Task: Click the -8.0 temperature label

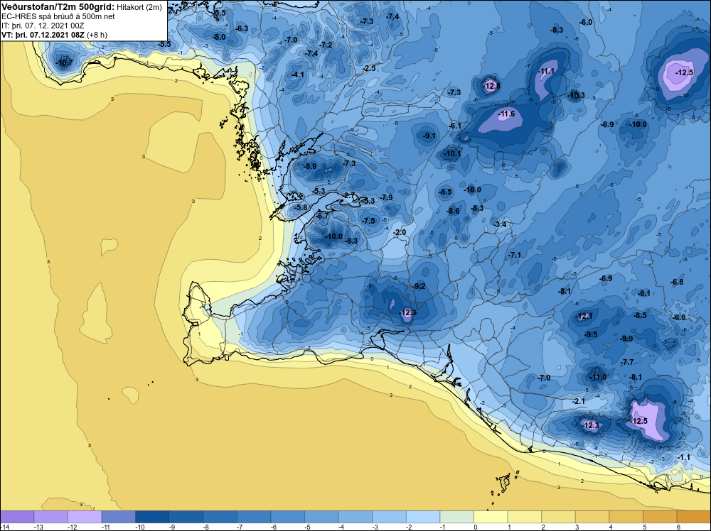Action: point(219,37)
